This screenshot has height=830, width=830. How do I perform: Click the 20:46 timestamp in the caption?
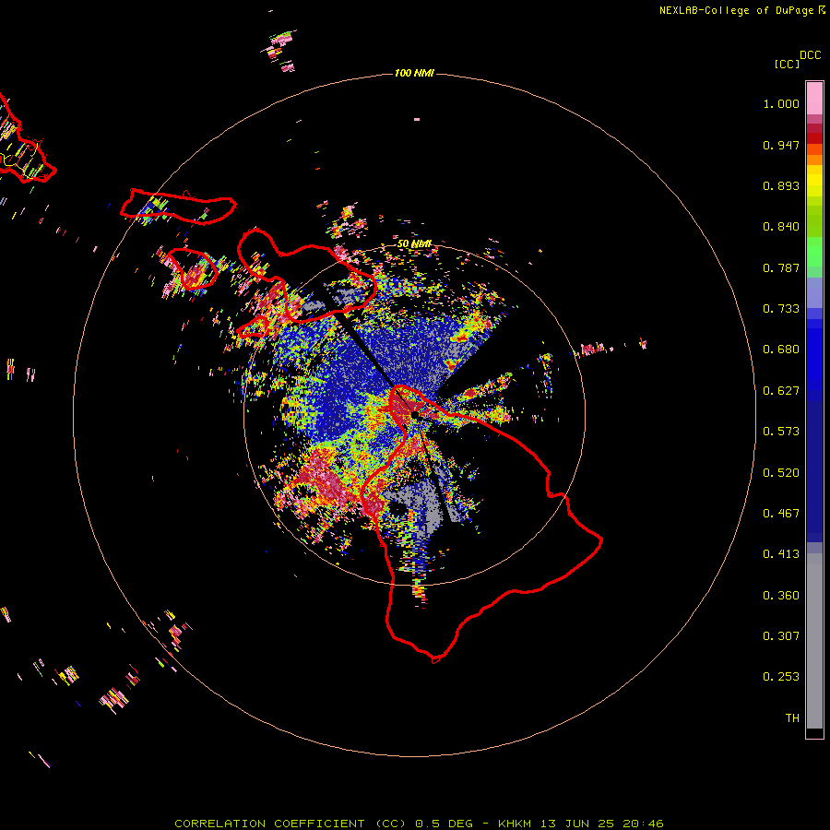(643, 824)
